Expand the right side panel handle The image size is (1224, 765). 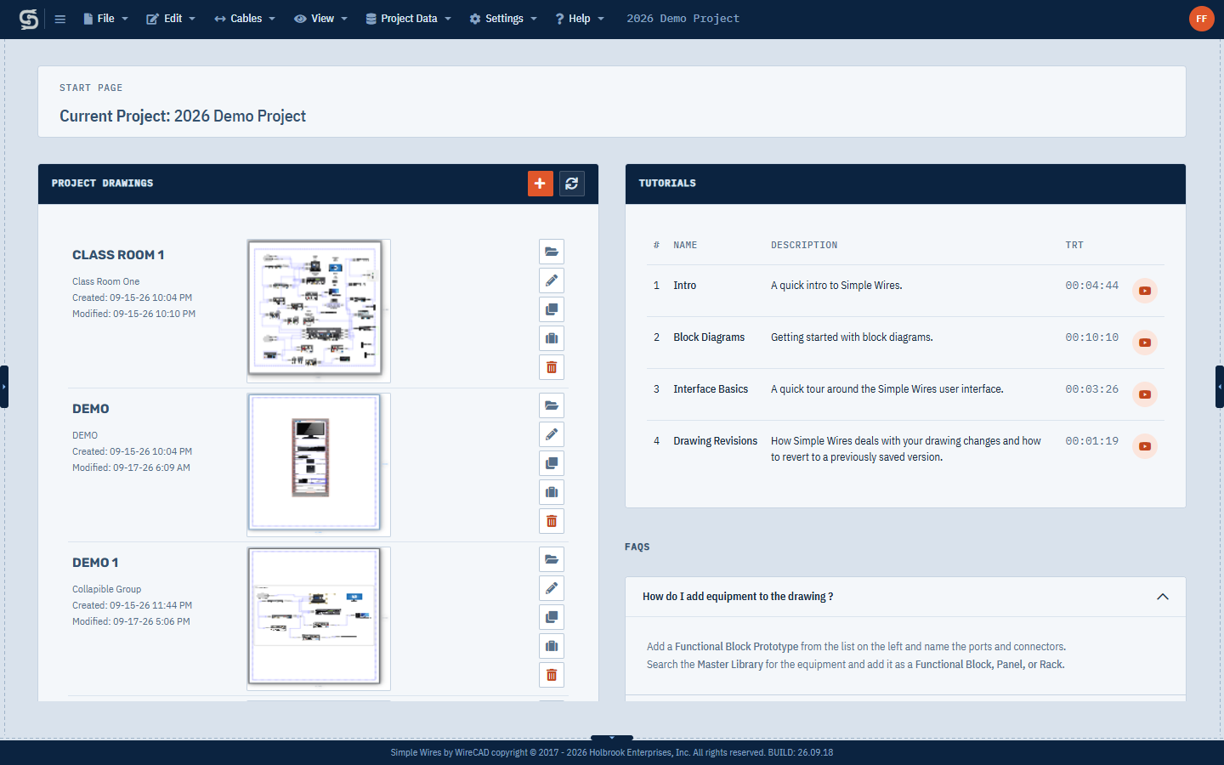(x=1220, y=387)
